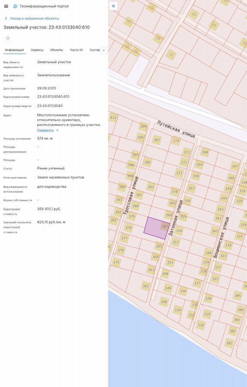Expand address with chevron beside Развернуть
The width and height of the screenshot is (247, 387).
coord(58,130)
